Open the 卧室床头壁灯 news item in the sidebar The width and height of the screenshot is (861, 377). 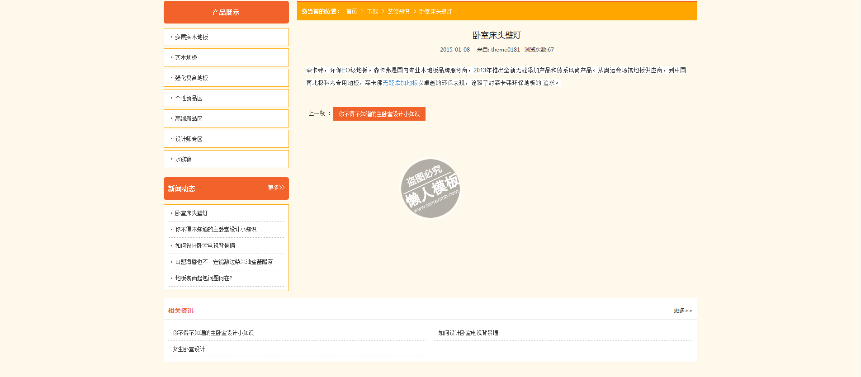(x=191, y=213)
